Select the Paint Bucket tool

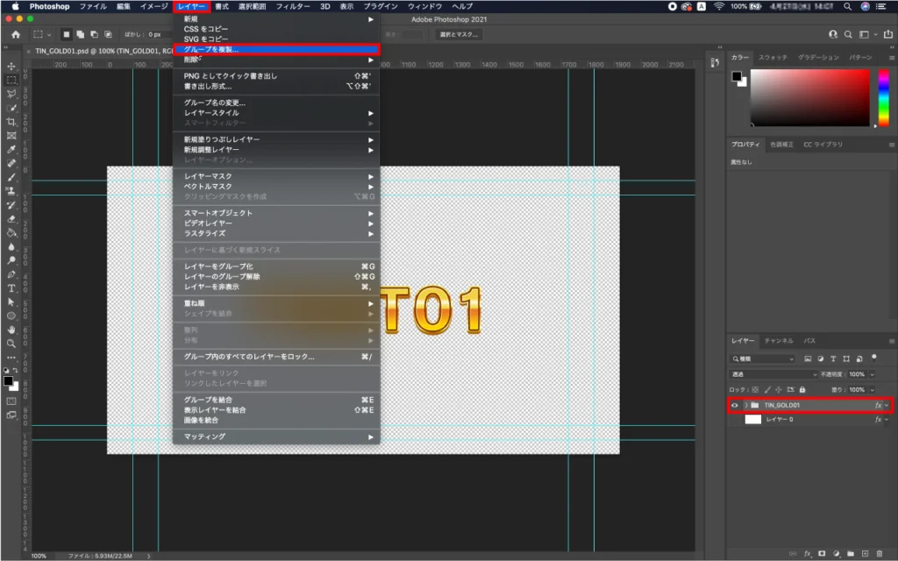coord(11,233)
